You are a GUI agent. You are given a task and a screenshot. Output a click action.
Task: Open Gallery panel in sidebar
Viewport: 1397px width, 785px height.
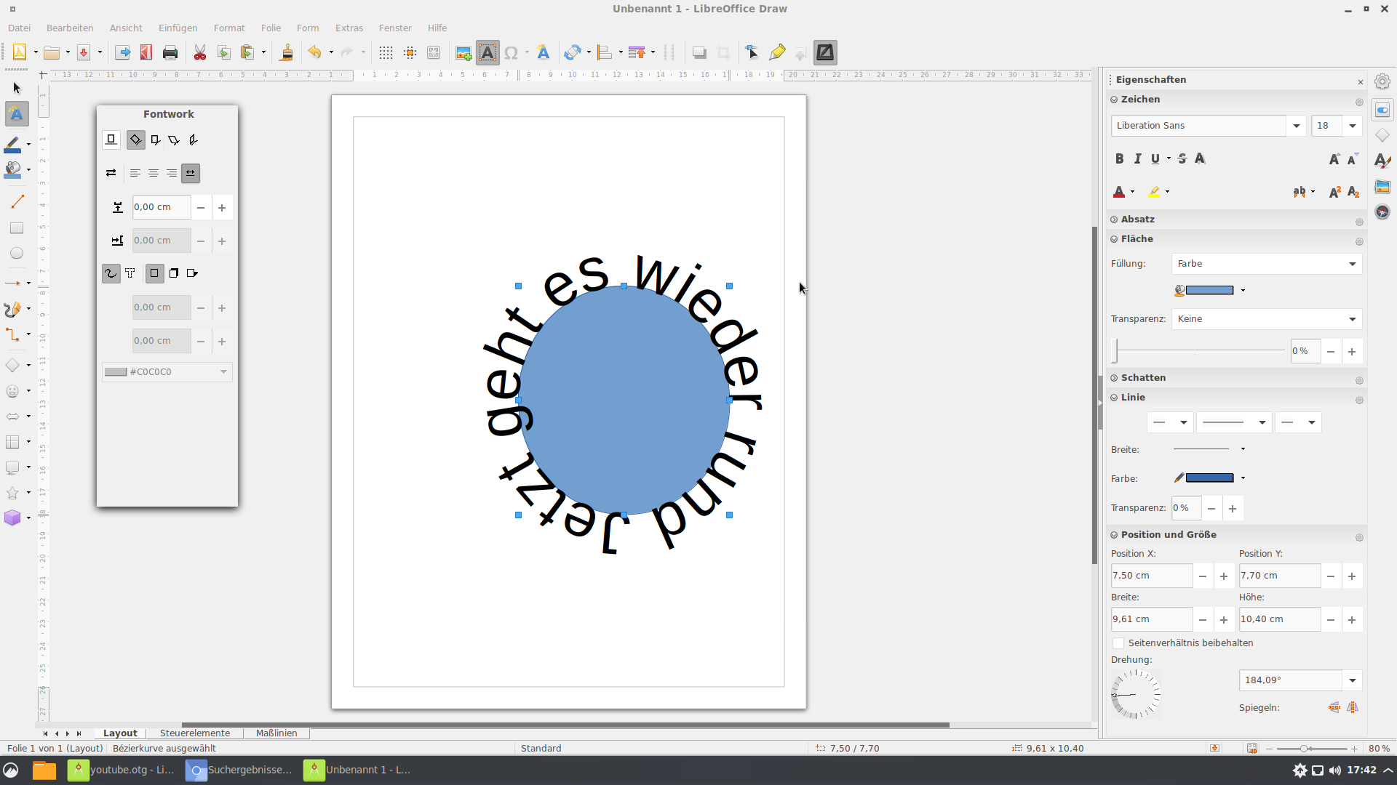pos(1382,187)
